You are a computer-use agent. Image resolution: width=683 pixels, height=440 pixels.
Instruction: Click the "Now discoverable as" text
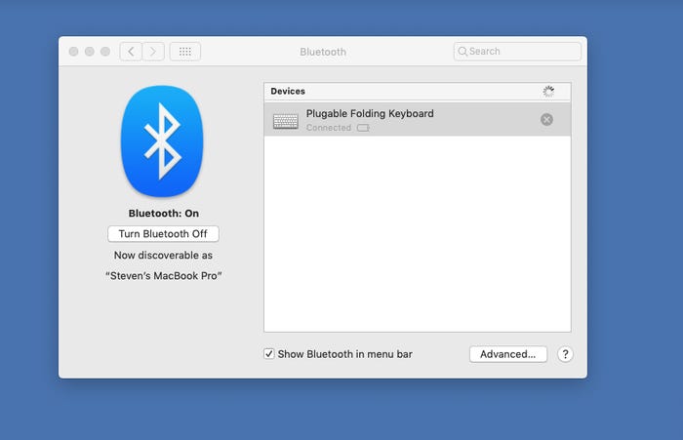pos(163,256)
